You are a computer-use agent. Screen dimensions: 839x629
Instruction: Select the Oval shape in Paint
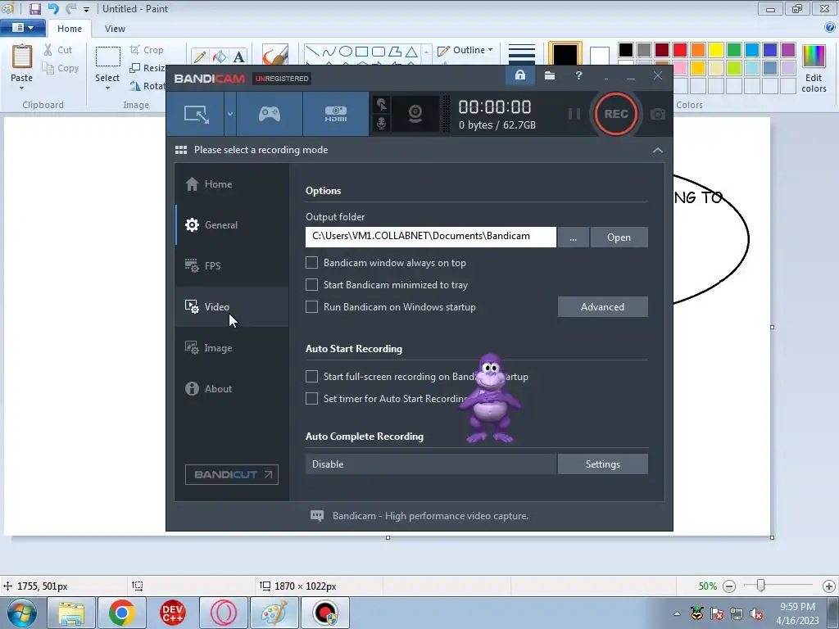click(x=346, y=52)
